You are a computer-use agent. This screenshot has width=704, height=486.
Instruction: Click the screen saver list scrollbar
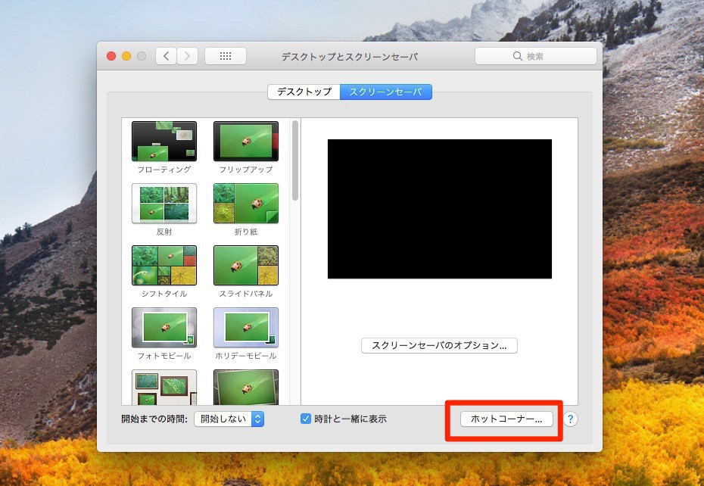coord(295,160)
